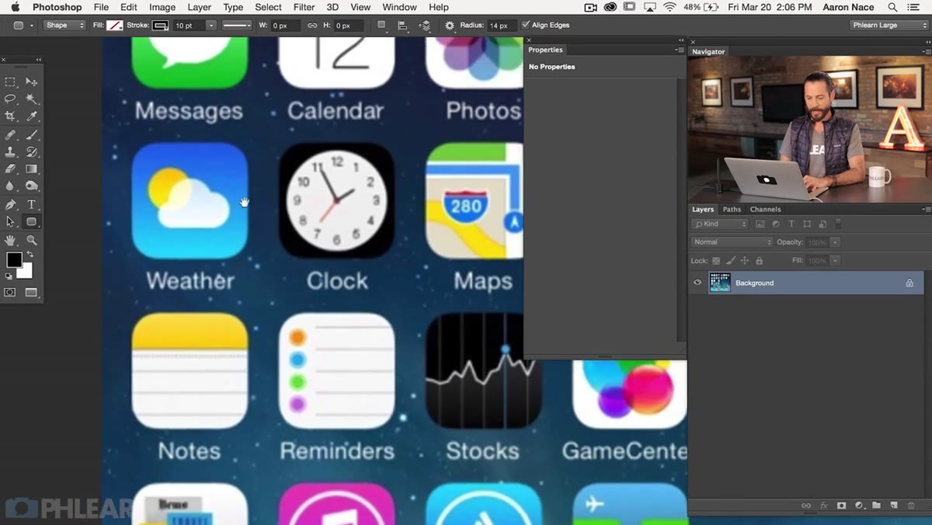Select the Eraser tool
Screen dimensions: 932x525
(x=10, y=169)
